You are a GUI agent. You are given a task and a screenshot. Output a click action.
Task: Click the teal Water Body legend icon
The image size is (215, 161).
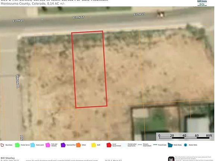tap(170, 145)
